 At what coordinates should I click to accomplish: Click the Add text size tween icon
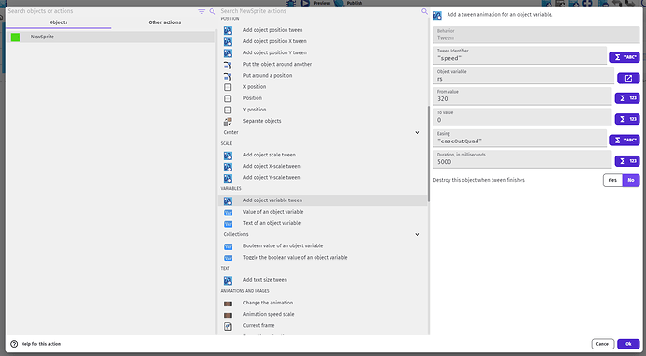coord(228,281)
